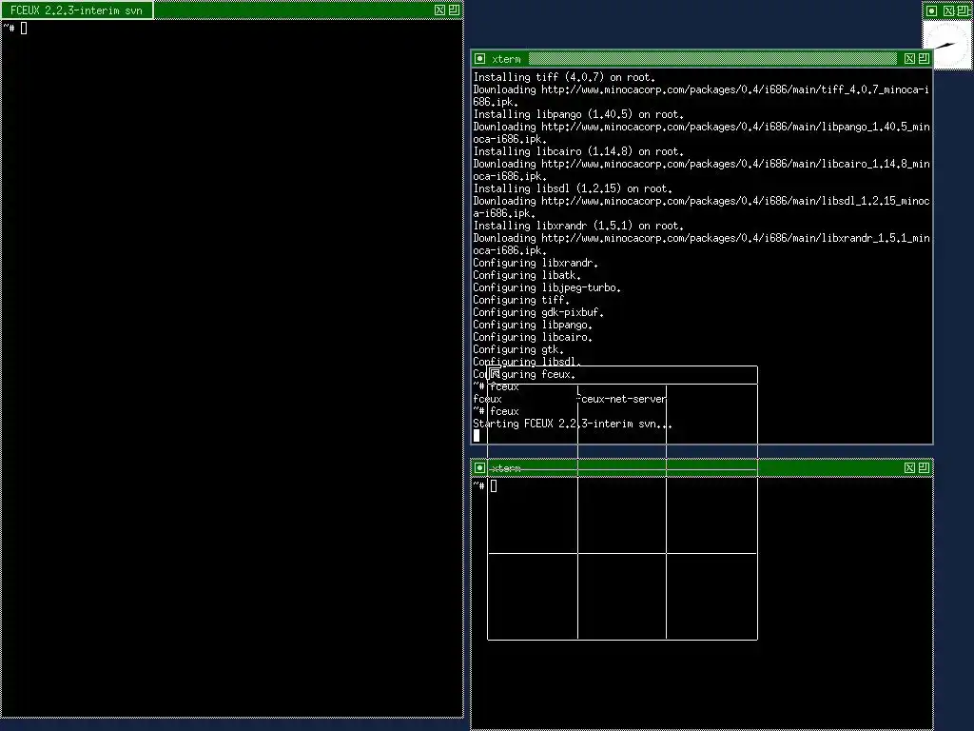This screenshot has width=974, height=731.
Task: Click the "Configuring libatk." line
Action: 527,275
